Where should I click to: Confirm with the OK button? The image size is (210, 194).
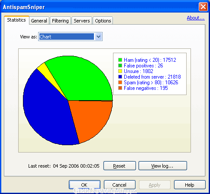coord(84,184)
